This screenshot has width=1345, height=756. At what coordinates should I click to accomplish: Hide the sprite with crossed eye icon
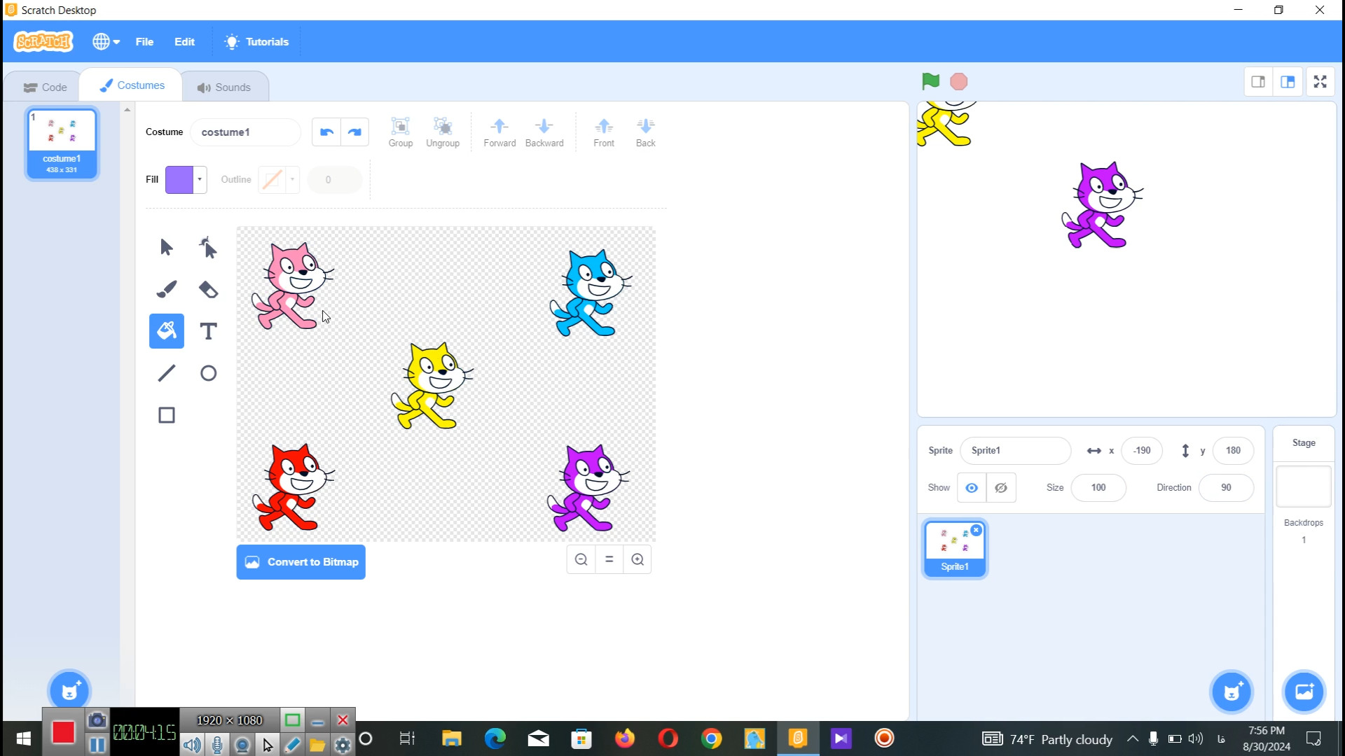[x=1001, y=488]
